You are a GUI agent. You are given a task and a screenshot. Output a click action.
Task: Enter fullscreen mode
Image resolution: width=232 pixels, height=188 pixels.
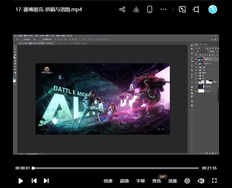point(214,181)
